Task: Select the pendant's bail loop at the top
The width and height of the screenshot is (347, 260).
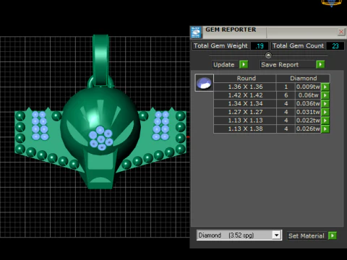Action: pyautogui.click(x=100, y=60)
